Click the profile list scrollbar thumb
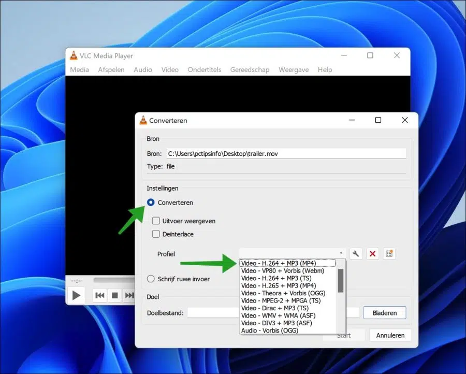The height and width of the screenshot is (374, 466). point(341,281)
